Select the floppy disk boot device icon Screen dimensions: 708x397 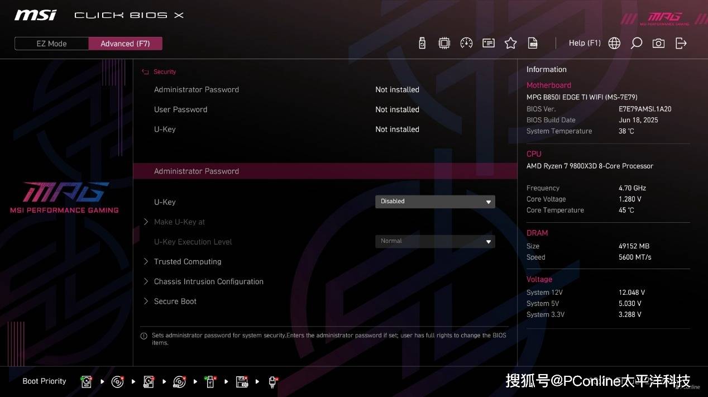[x=242, y=381]
